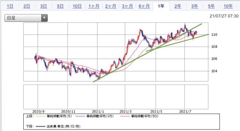The height and width of the screenshot is (131, 240).
Task: Select the 3ヶ月 time range
Action: point(127,6)
